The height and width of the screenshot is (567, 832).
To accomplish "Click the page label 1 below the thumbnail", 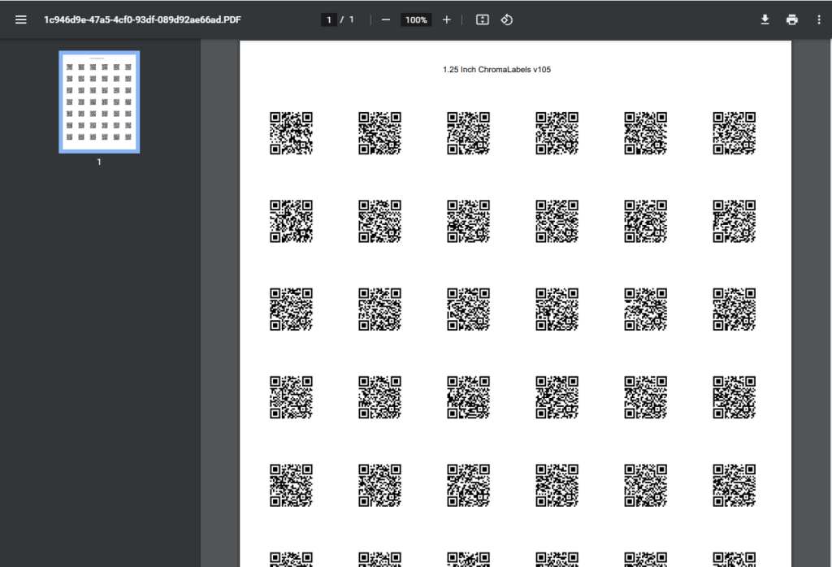I will point(98,162).
